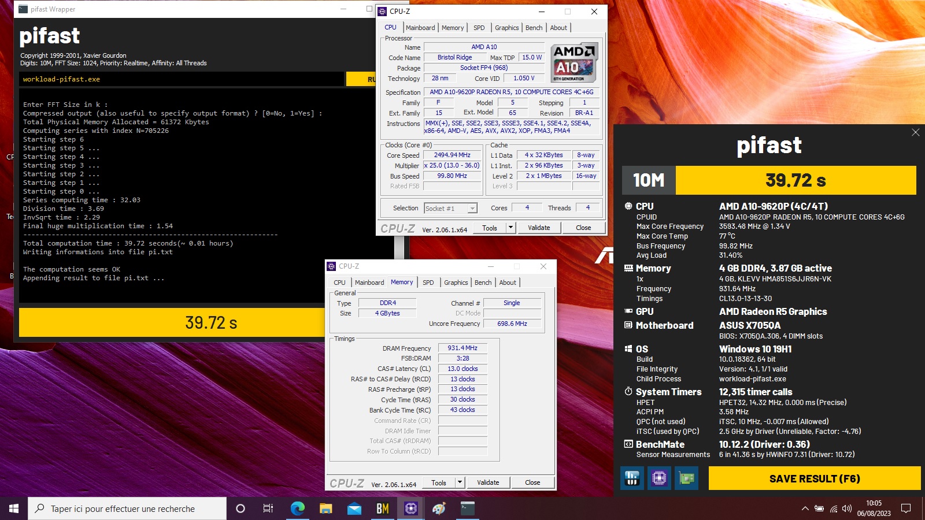Click the workload-pifast.exe field
Screen dimensions: 925x520
click(x=182, y=79)
